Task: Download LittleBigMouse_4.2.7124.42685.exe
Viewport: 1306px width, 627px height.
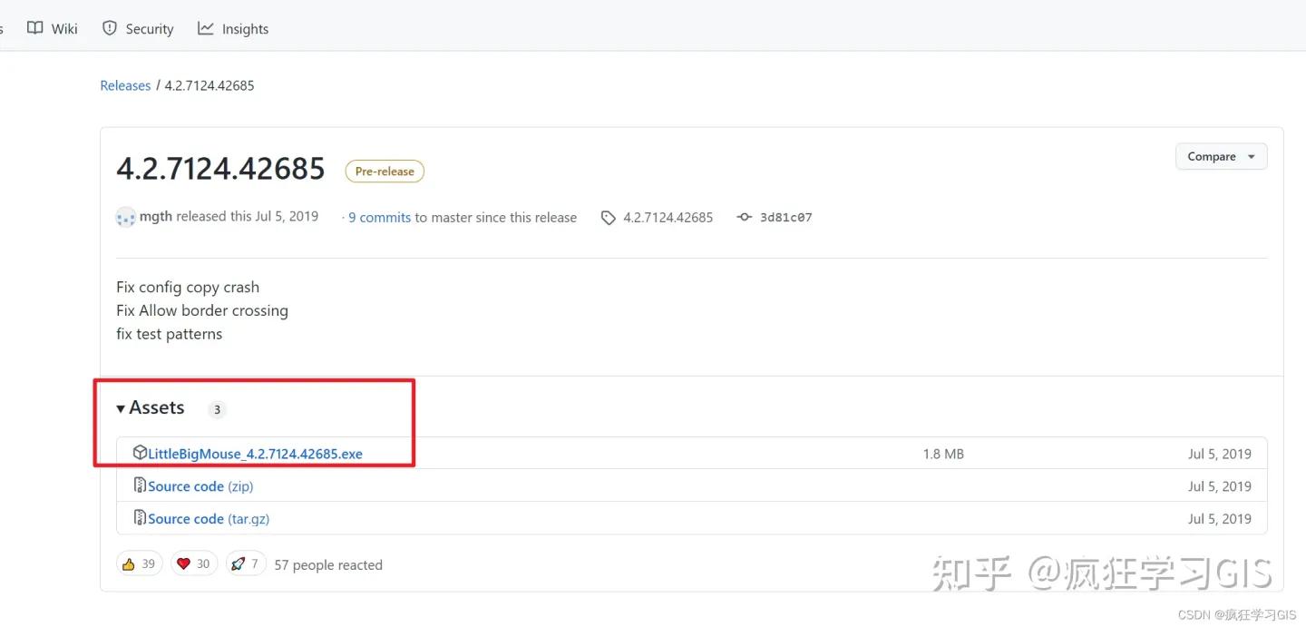Action: pyautogui.click(x=254, y=452)
